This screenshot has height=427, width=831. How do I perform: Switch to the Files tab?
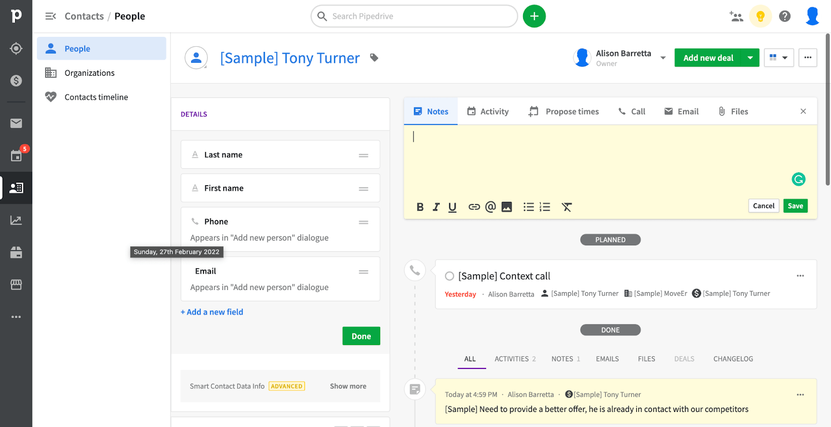pyautogui.click(x=733, y=111)
